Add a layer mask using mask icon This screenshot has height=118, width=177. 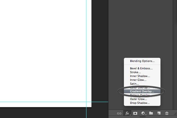[135, 113]
